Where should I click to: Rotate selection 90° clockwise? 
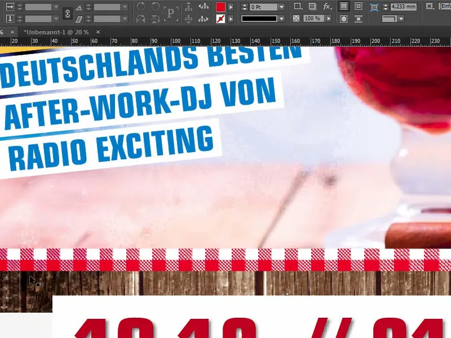pyautogui.click(x=140, y=6)
